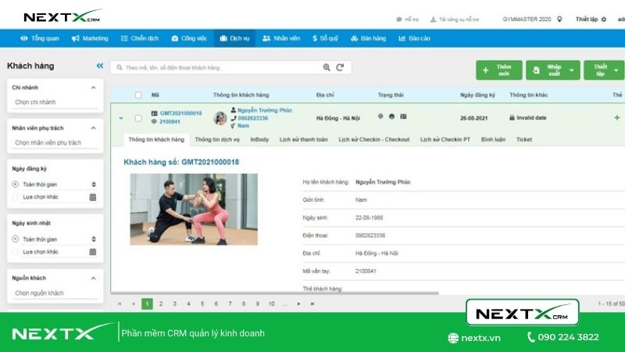Open calendar picker for Ngày đăng ký
The height and width of the screenshot is (352, 625).
tap(93, 197)
